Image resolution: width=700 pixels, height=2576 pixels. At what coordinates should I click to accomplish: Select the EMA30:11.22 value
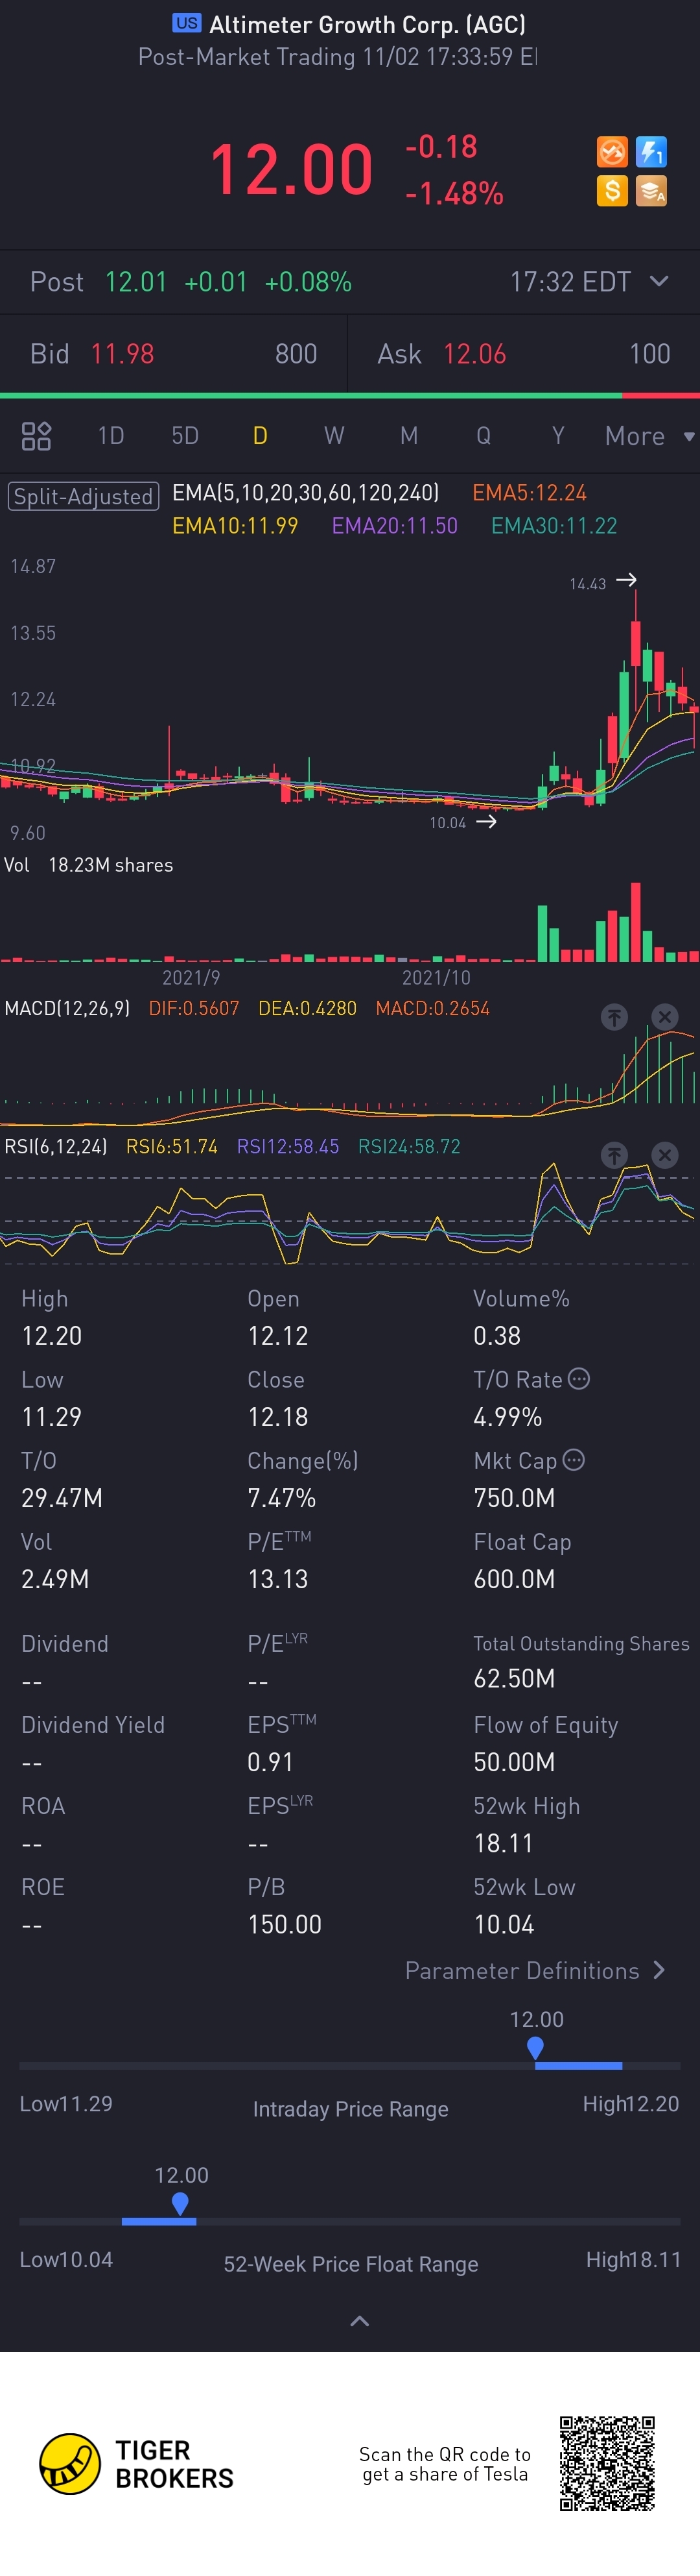pos(554,526)
